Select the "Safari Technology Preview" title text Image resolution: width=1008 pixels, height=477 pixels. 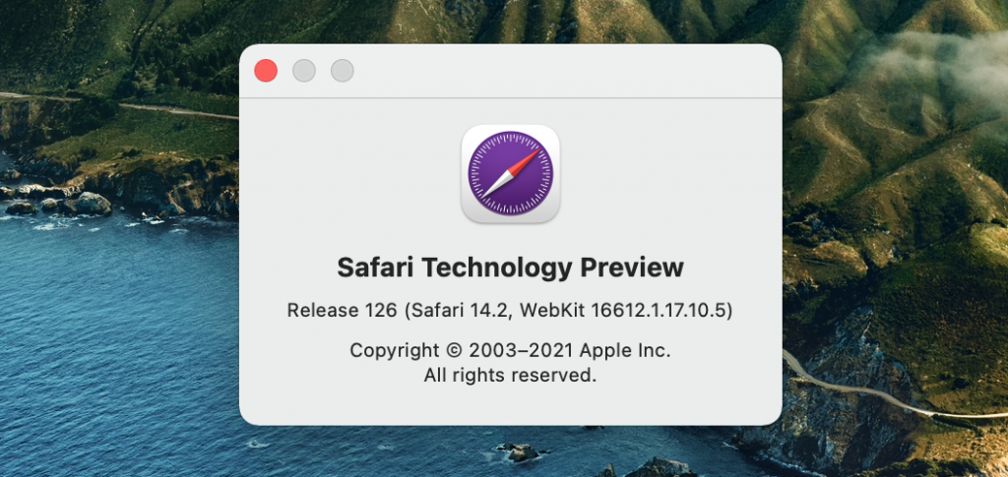pyautogui.click(x=511, y=268)
